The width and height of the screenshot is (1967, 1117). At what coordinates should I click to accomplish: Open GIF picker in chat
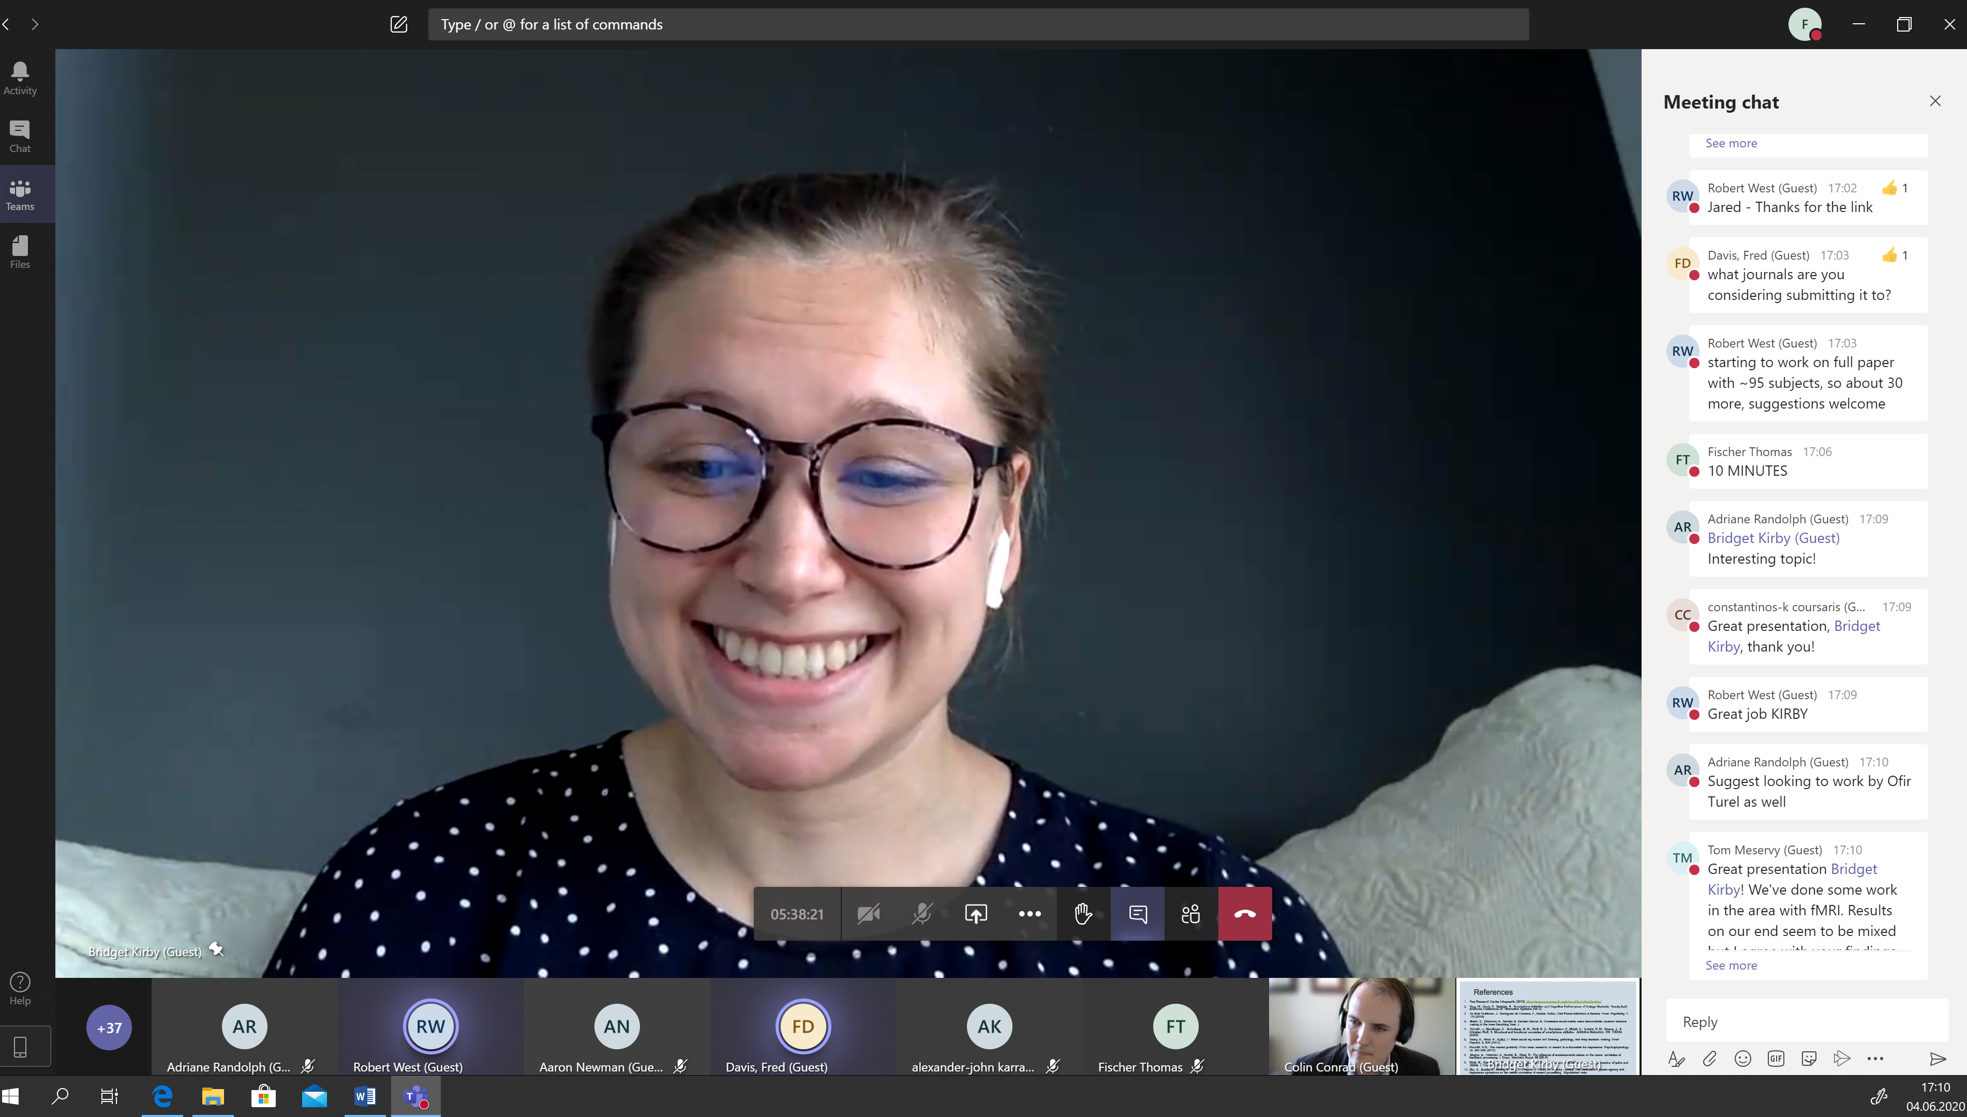coord(1776,1059)
